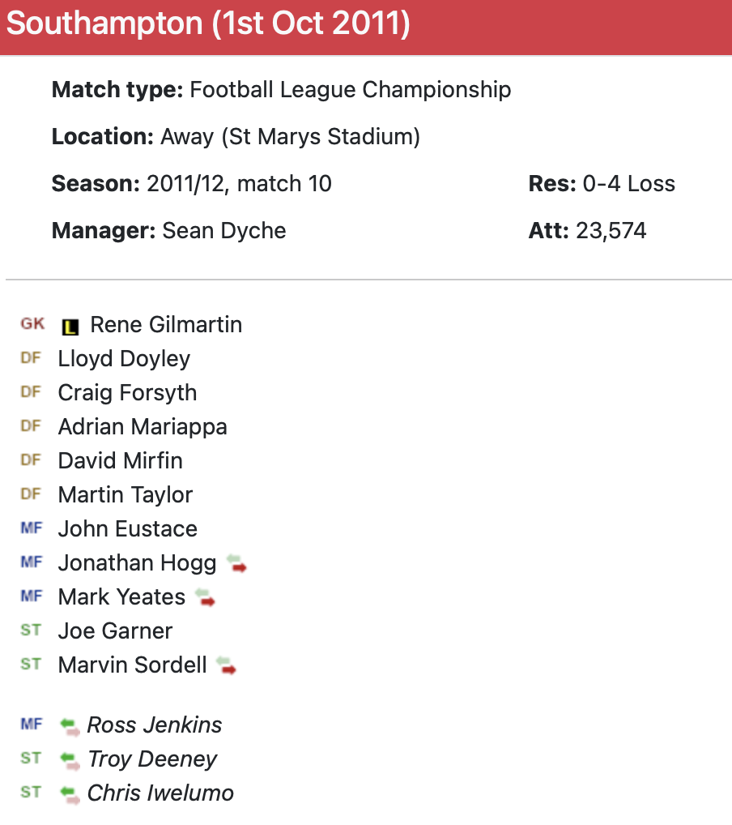Click Football League Championship match type
The width and height of the screenshot is (732, 825).
coord(350,89)
